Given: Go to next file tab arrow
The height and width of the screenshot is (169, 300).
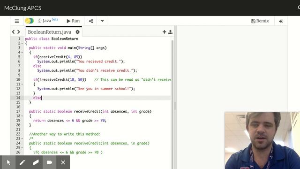Looking at the screenshot, I should pos(19,32).
